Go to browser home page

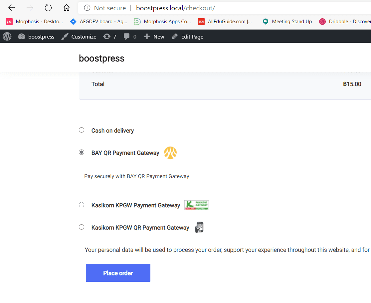click(67, 8)
